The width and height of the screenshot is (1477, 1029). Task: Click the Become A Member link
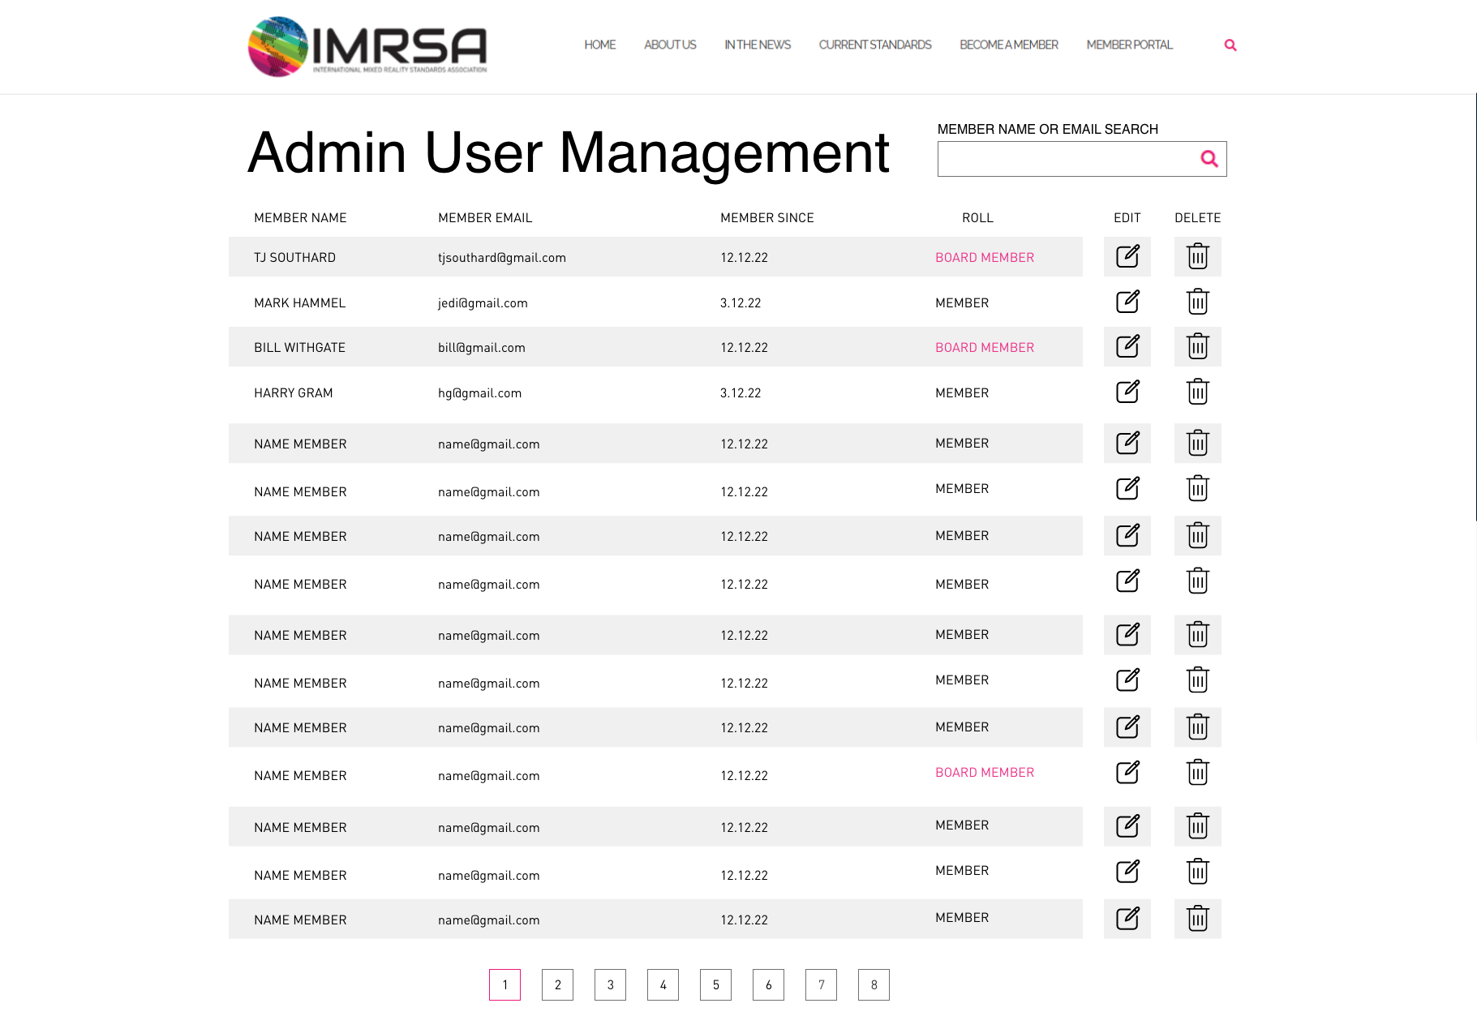pos(1008,45)
